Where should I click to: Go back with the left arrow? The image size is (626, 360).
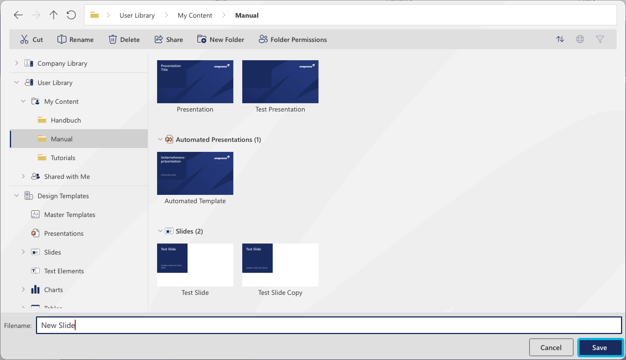[18, 15]
